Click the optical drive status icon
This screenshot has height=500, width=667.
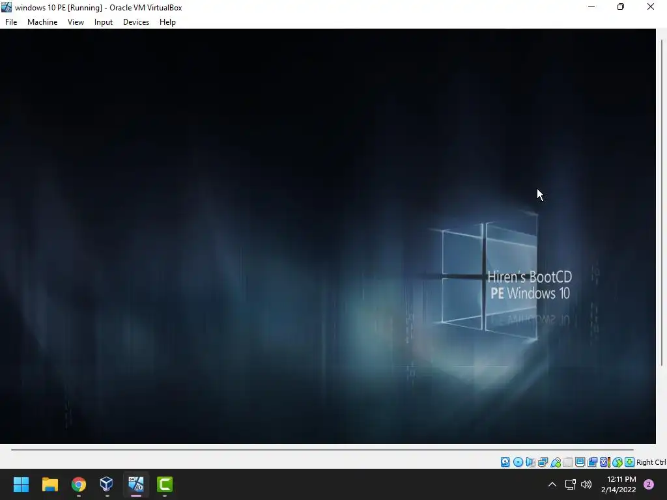pos(518,462)
